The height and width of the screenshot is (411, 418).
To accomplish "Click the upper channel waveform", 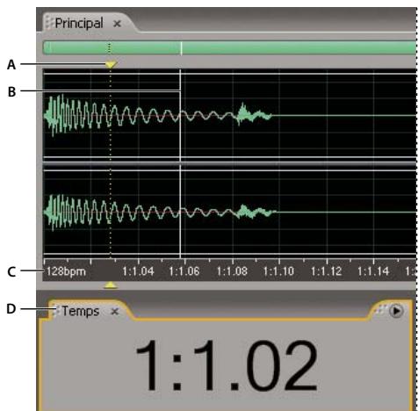I will (x=229, y=116).
